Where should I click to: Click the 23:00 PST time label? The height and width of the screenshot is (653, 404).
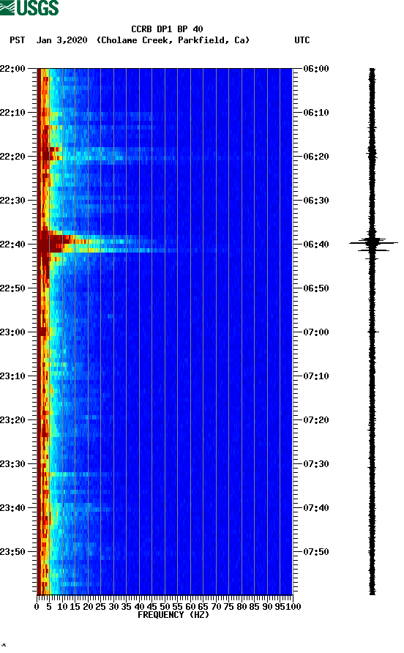[12, 332]
